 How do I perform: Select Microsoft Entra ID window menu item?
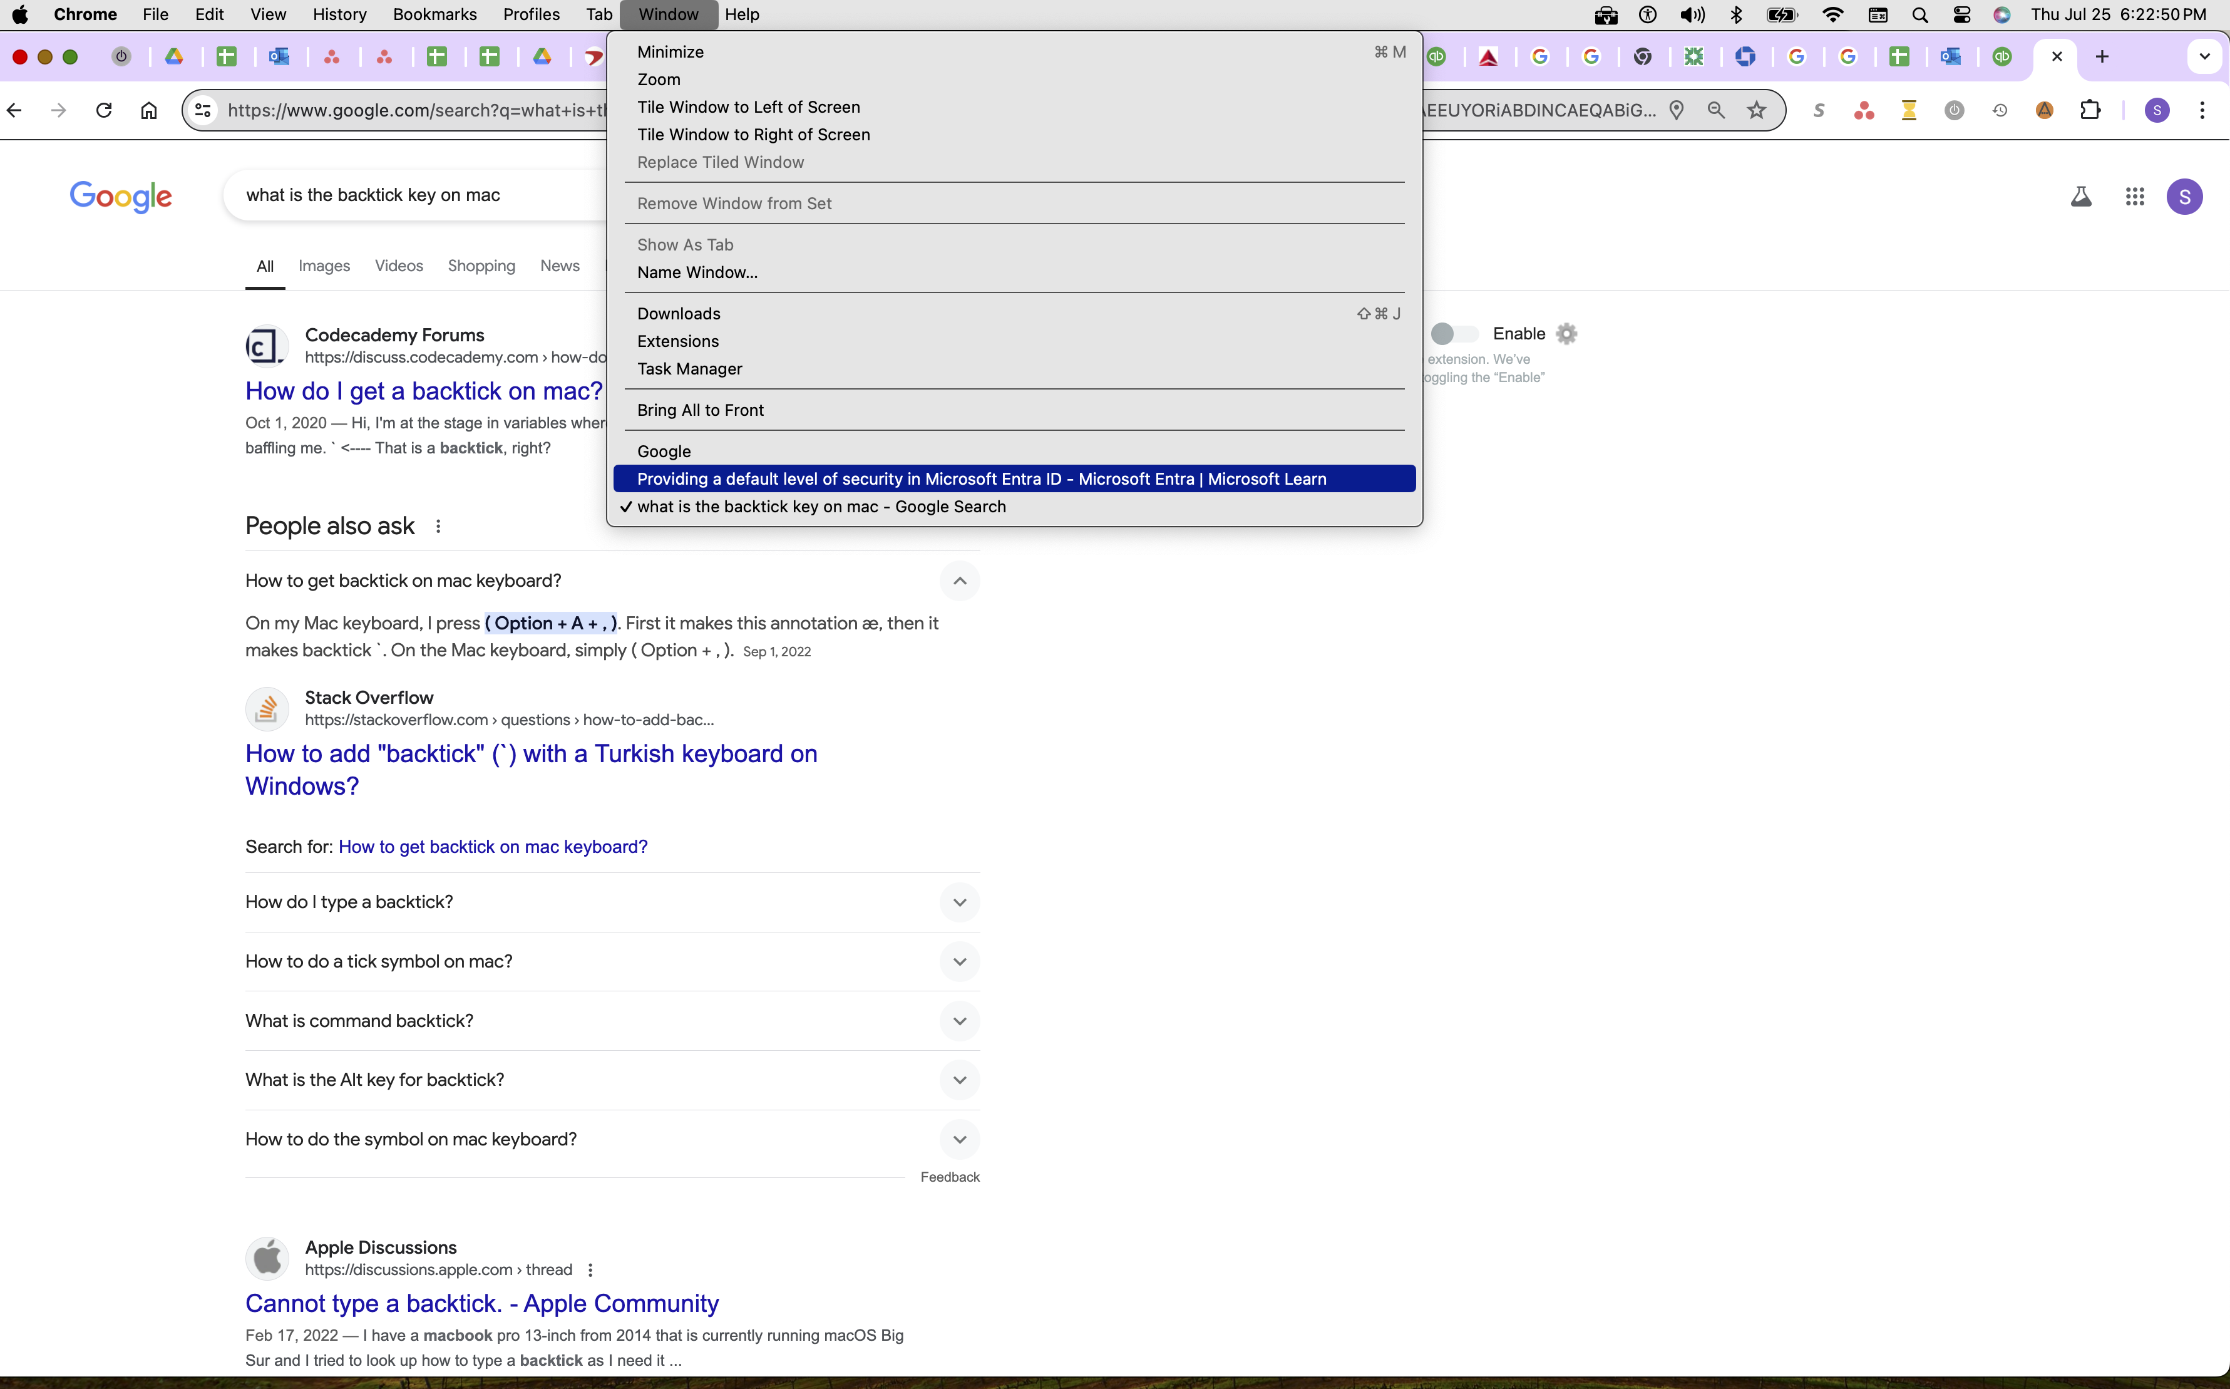tap(980, 478)
